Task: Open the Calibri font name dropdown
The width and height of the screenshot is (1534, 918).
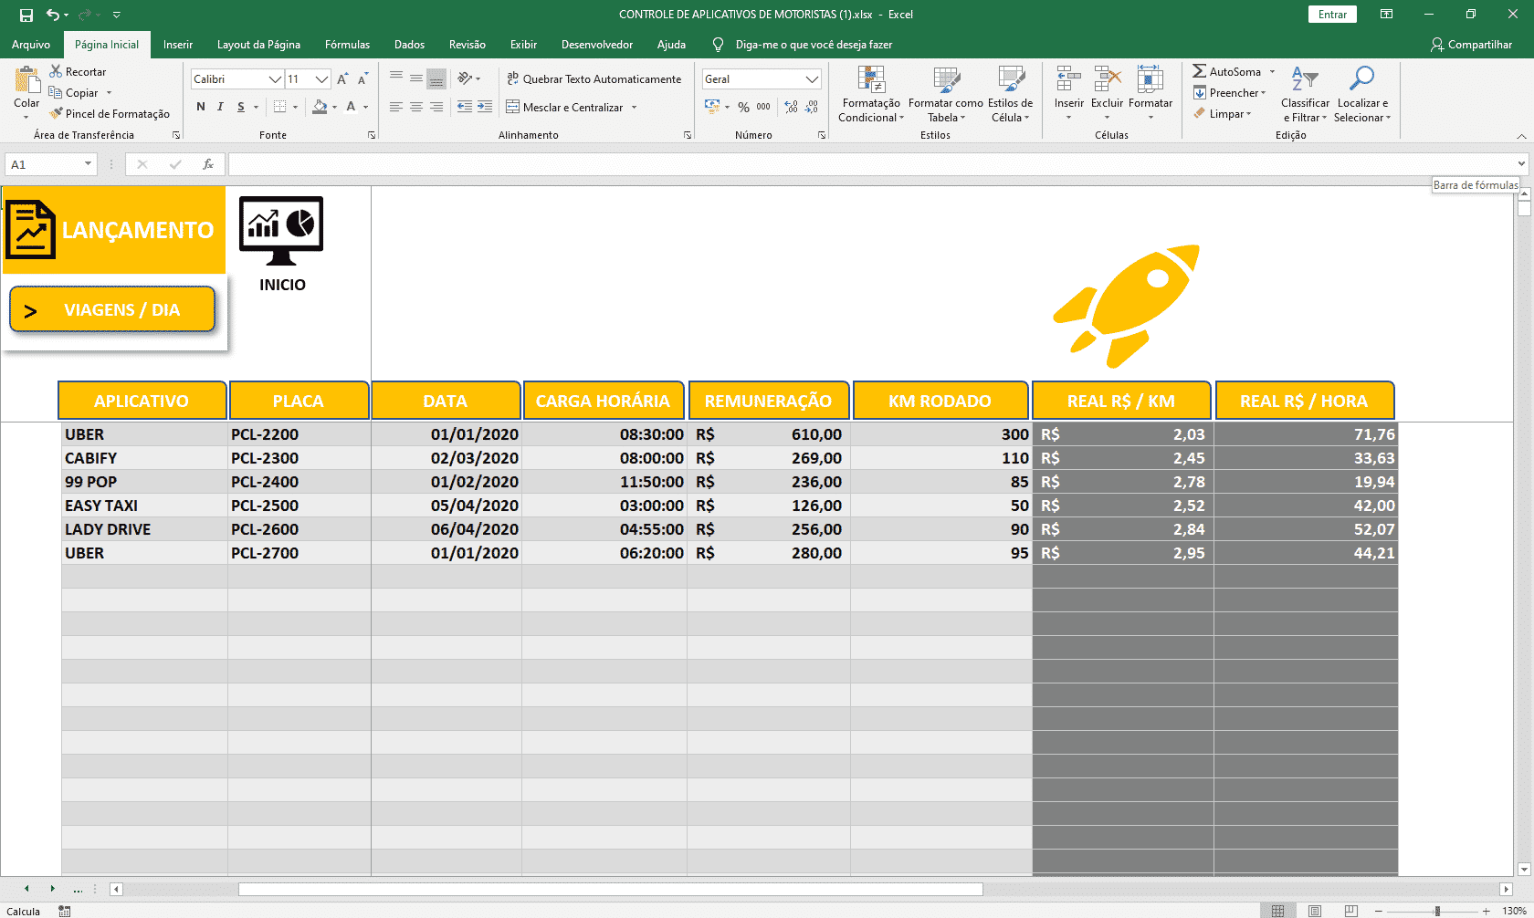Action: click(x=275, y=79)
